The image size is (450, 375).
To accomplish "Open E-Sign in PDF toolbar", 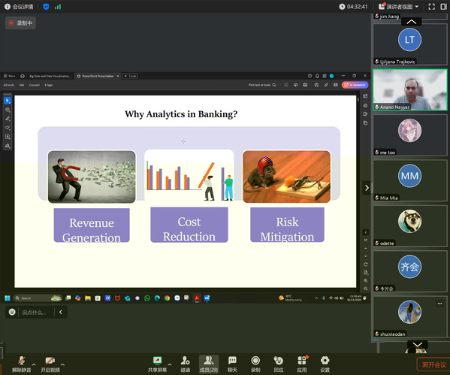I will [x=49, y=85].
